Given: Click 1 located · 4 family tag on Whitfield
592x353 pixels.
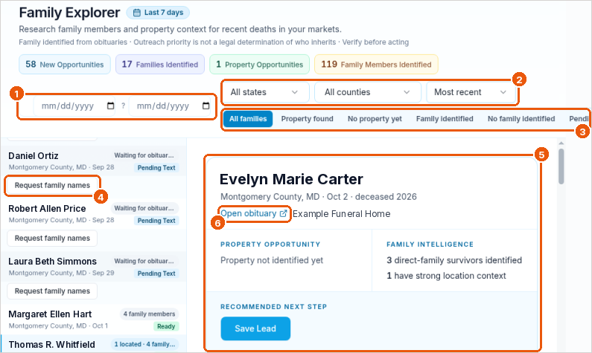Looking at the screenshot, I should pos(144,344).
